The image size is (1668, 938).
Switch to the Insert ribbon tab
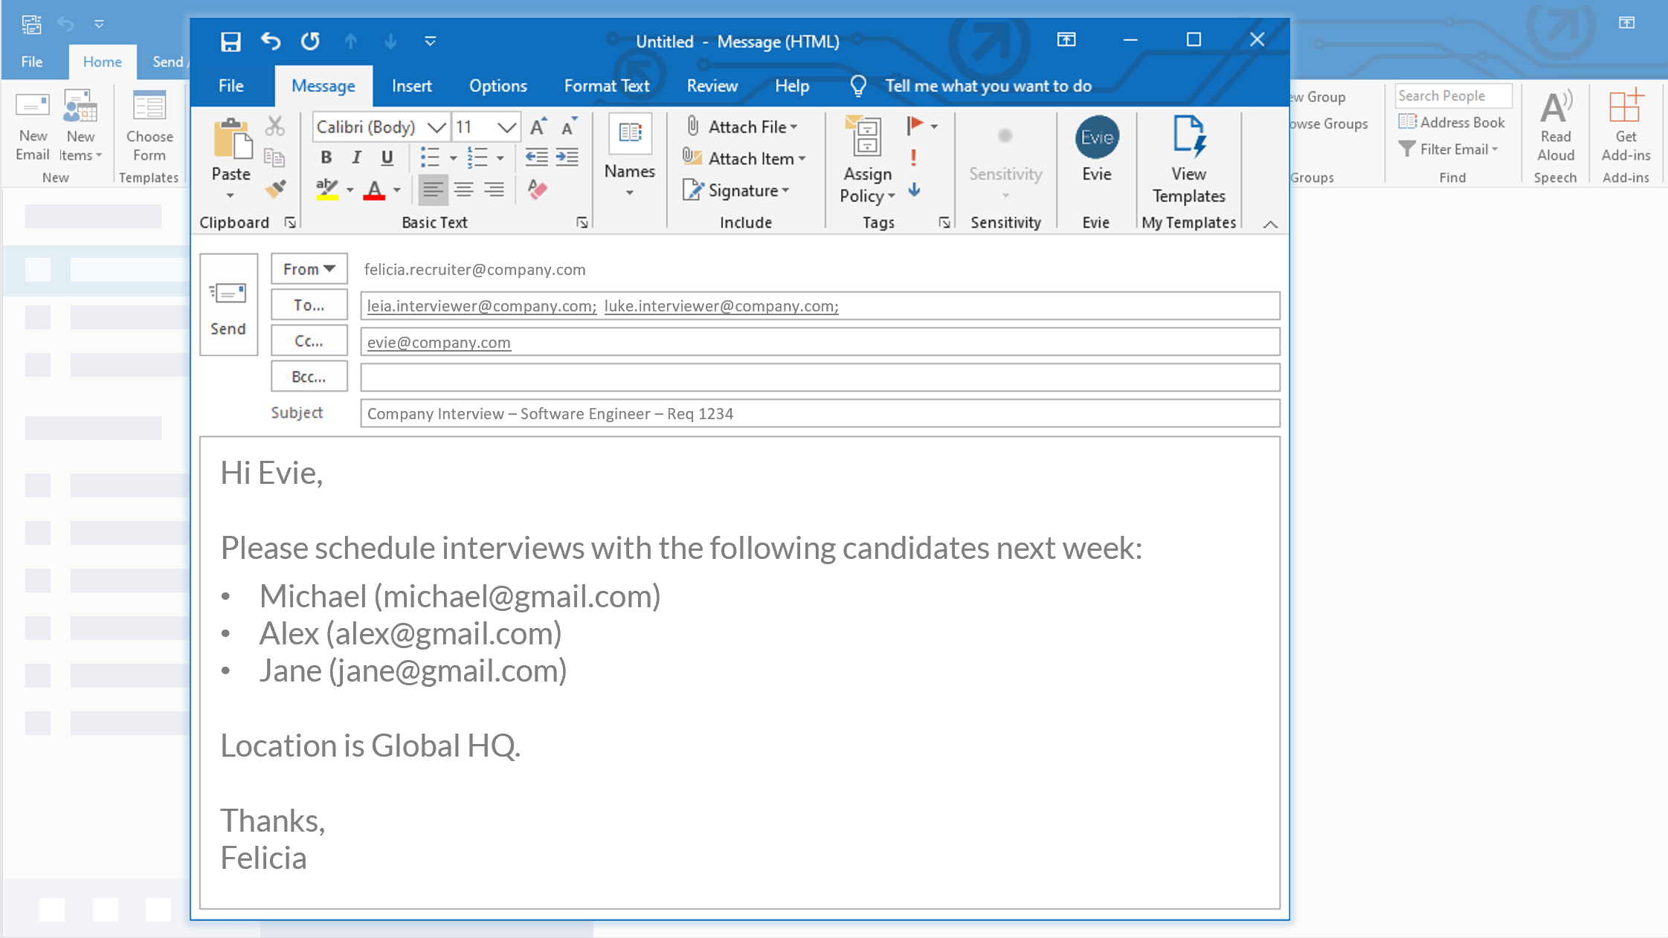(x=411, y=86)
